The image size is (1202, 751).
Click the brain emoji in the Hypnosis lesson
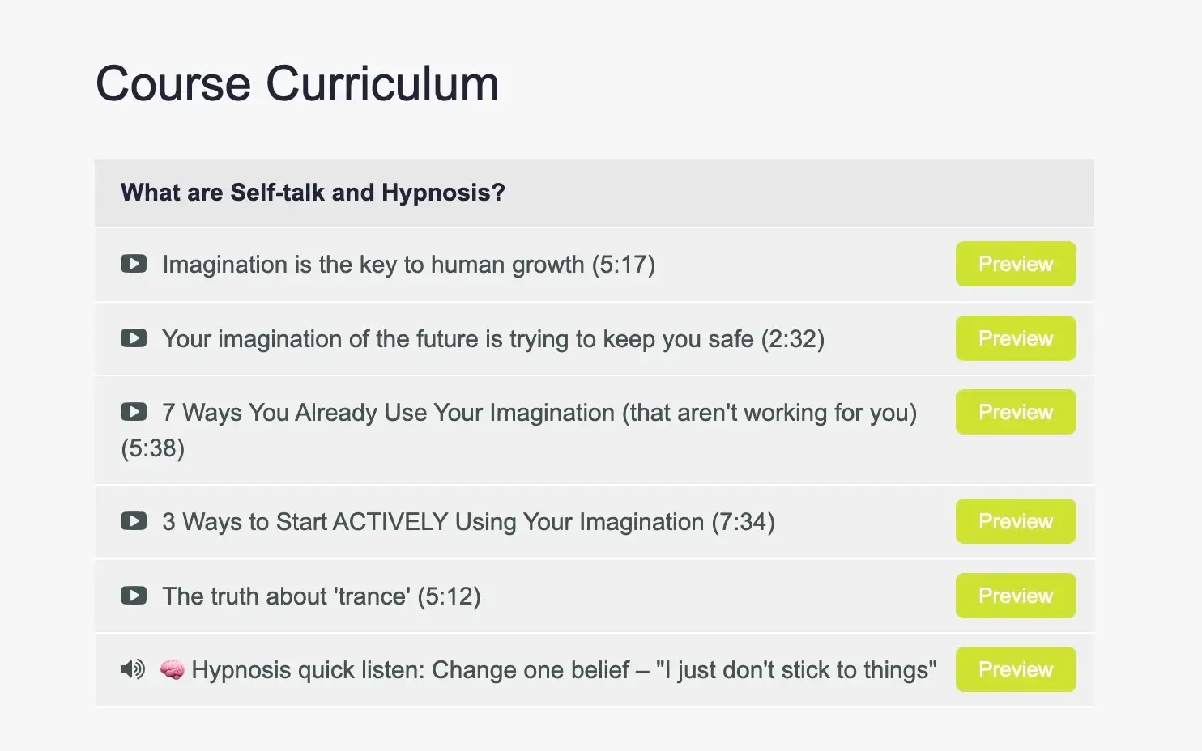[x=172, y=669]
